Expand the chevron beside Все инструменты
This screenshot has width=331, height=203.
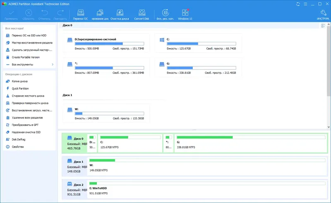(53, 65)
